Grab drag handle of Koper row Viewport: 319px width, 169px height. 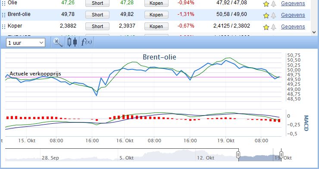click(x=3, y=26)
